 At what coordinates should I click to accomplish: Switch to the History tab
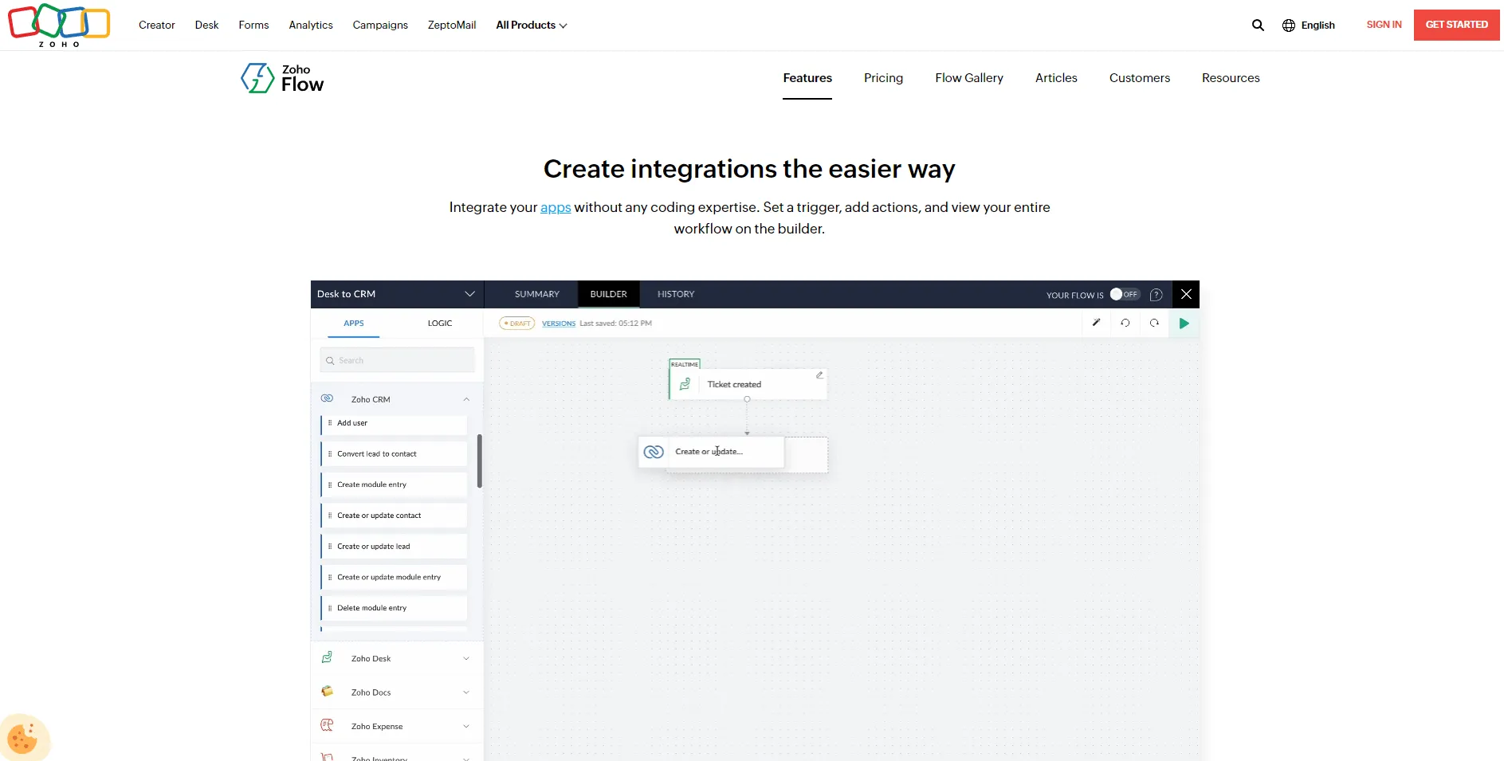tap(676, 294)
